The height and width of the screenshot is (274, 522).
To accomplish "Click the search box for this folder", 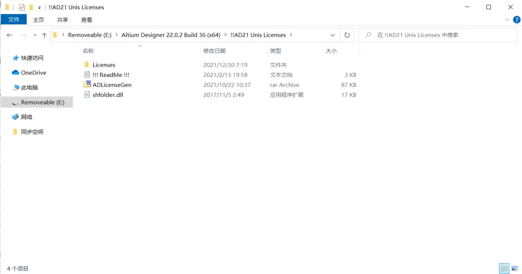I will pyautogui.click(x=438, y=35).
